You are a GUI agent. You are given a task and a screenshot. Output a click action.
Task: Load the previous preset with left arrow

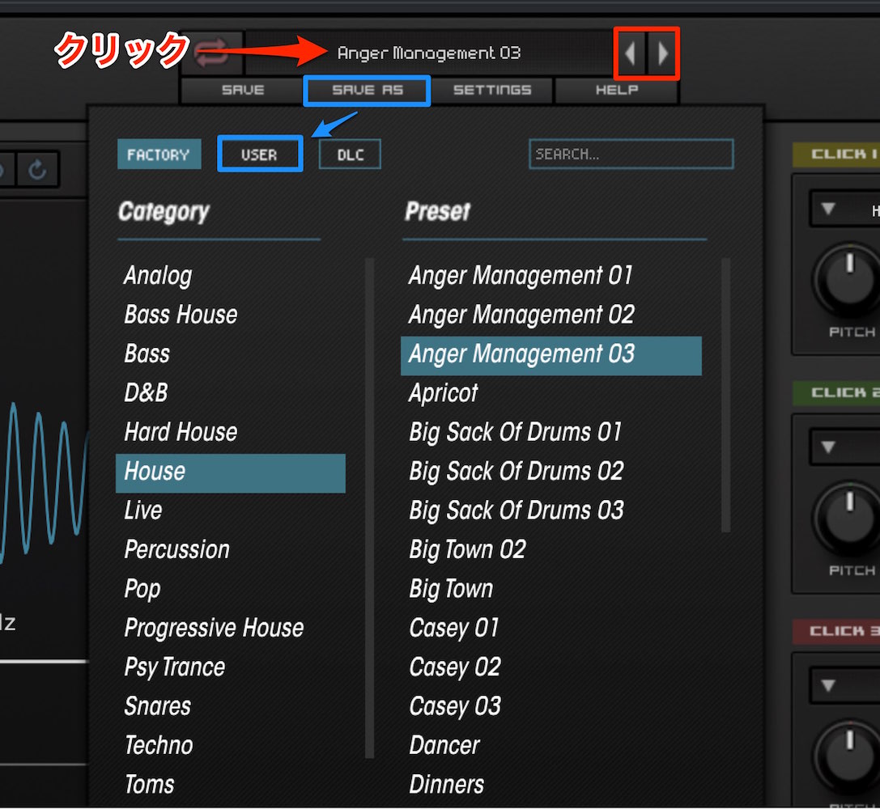pyautogui.click(x=631, y=54)
